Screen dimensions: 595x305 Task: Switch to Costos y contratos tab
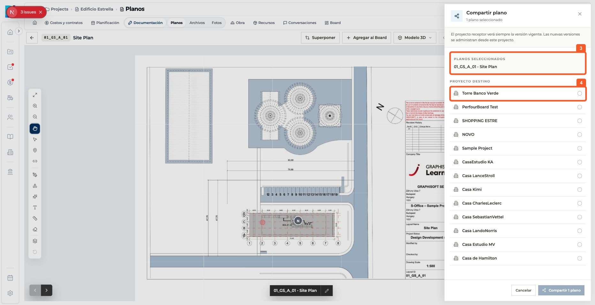64,23
